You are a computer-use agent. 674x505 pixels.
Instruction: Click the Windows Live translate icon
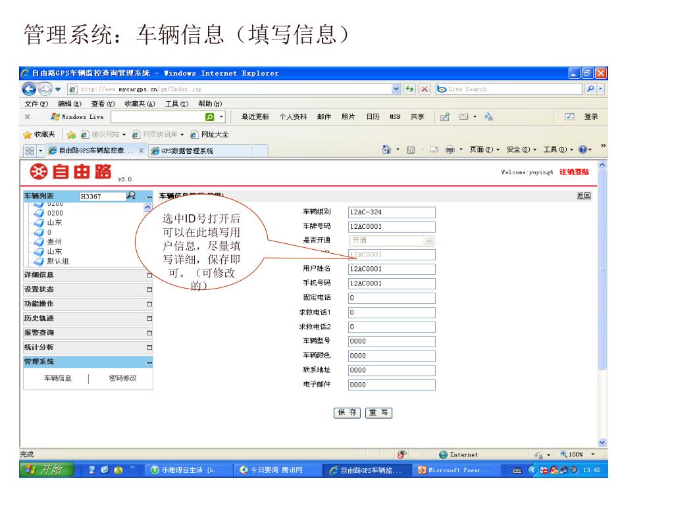[x=489, y=117]
